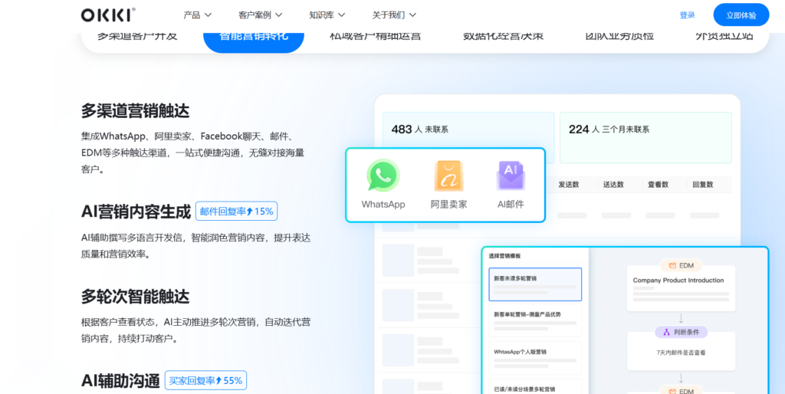The height and width of the screenshot is (394, 785).
Task: Click the 483 人未联系 stat card
Action: (x=468, y=137)
